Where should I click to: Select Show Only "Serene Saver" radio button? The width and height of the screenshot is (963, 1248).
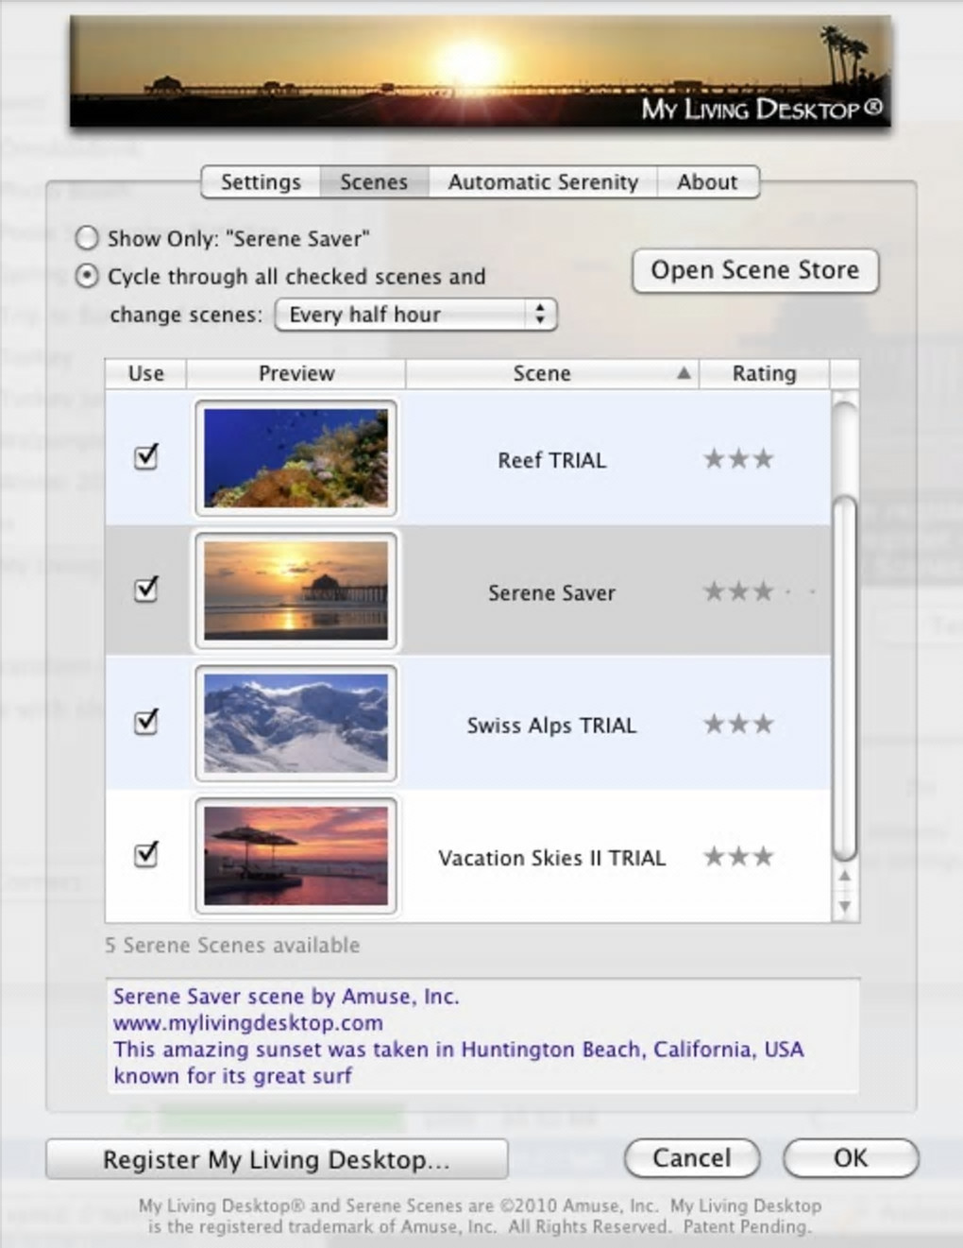(87, 238)
